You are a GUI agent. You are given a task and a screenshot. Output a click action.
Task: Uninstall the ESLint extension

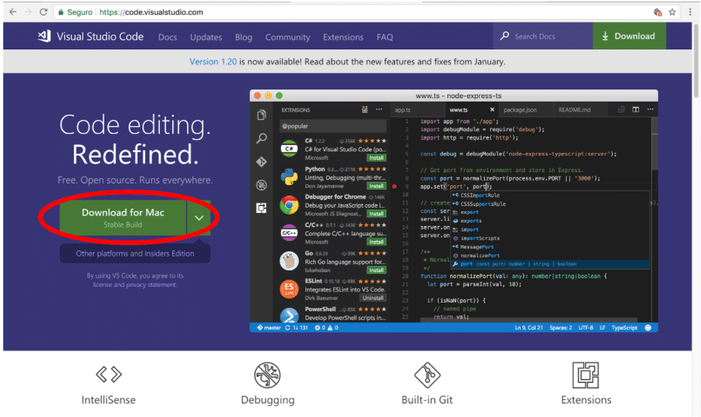click(373, 298)
